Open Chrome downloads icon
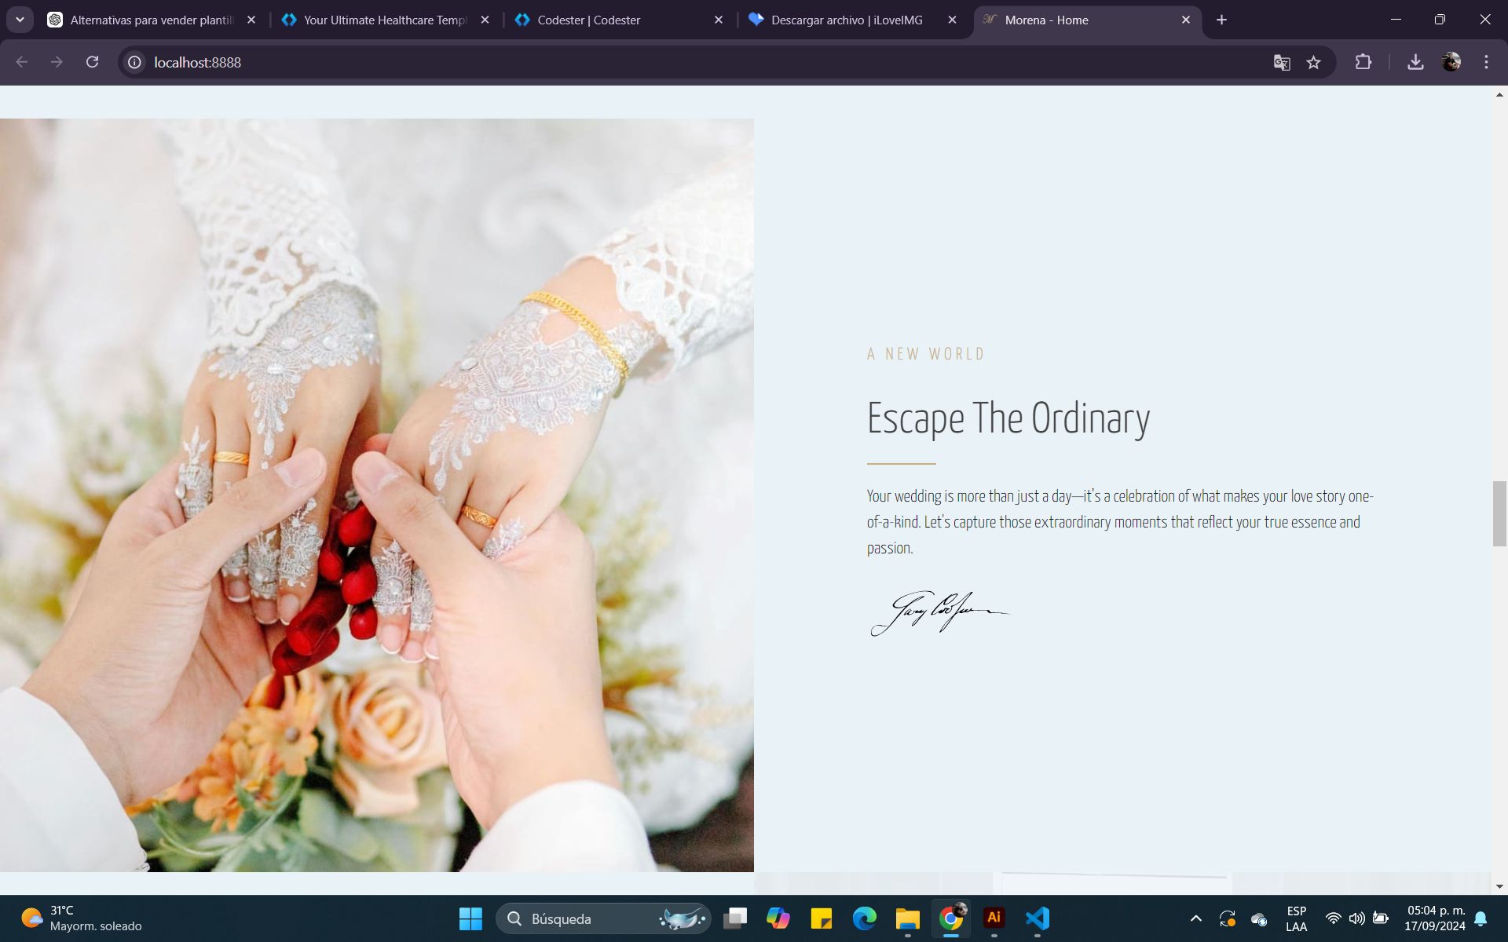Screen dimensions: 1508x942 (x=1415, y=62)
